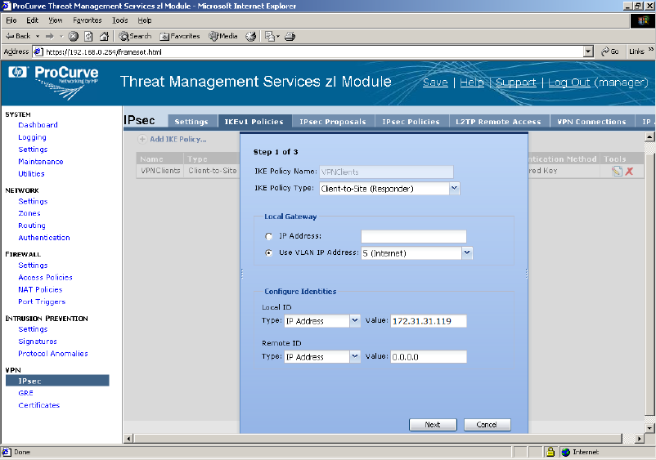The image size is (656, 460).
Task: Click the Support link in header
Action: [x=516, y=83]
